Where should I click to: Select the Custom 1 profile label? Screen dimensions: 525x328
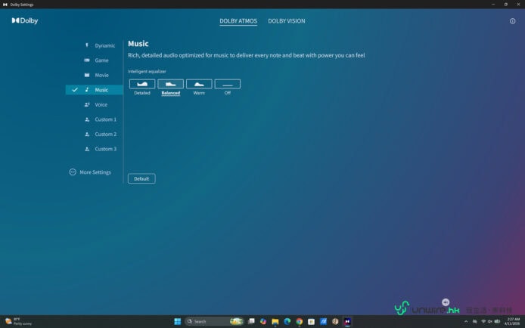(x=105, y=119)
